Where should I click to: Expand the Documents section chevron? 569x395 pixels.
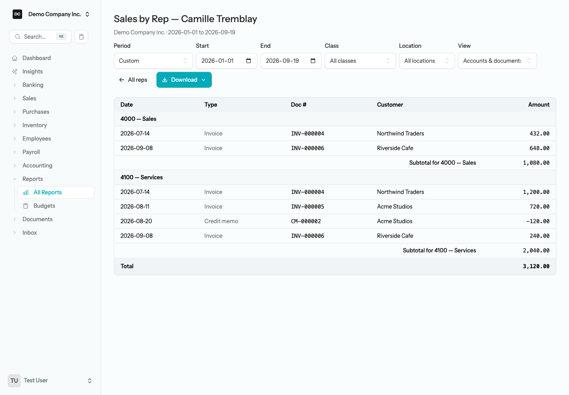click(15, 219)
